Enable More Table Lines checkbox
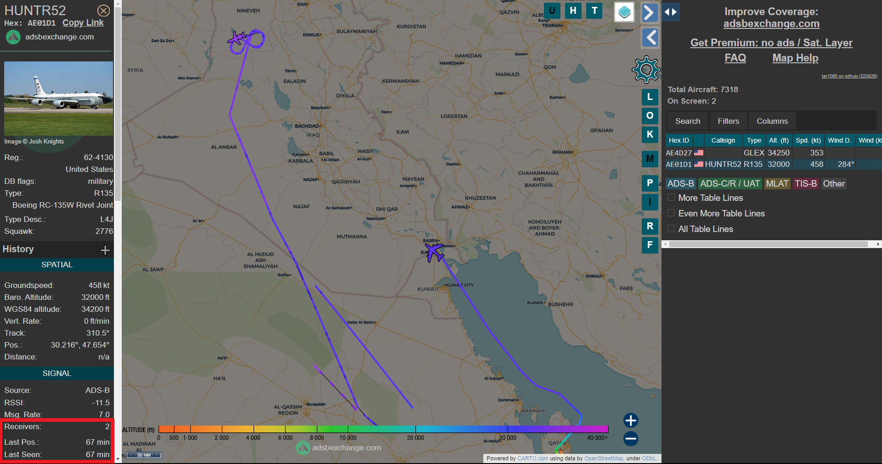Image resolution: width=882 pixels, height=464 pixels. (671, 198)
